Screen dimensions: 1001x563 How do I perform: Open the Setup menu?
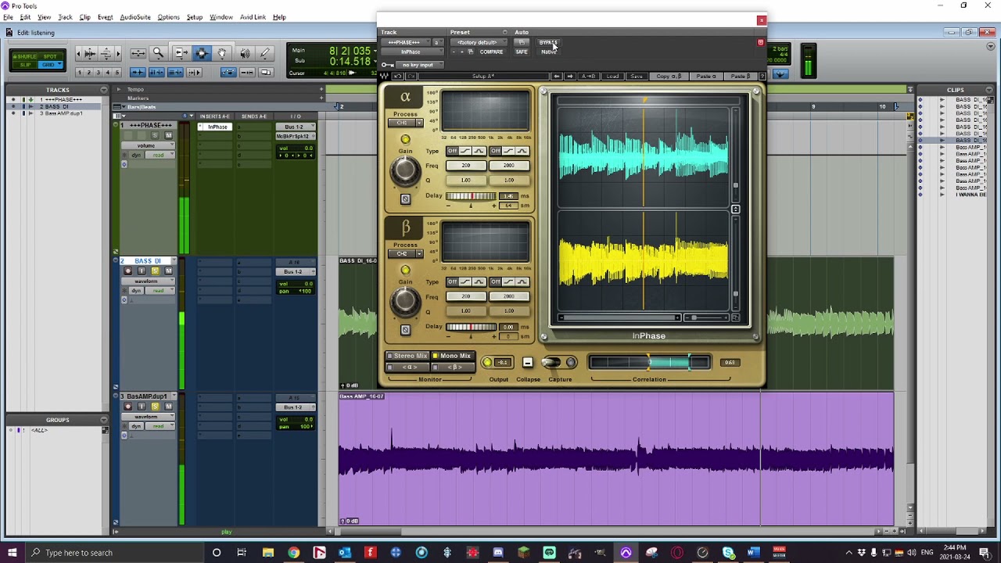click(x=195, y=17)
